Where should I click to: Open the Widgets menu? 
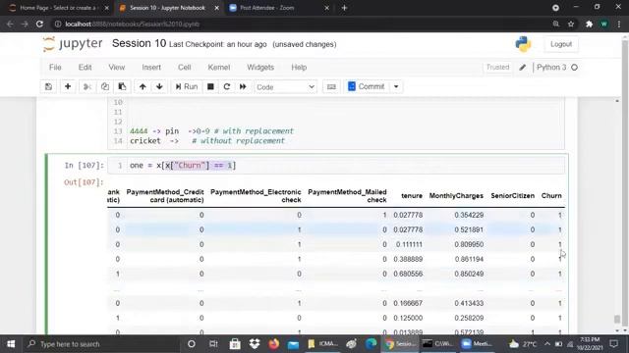260,68
